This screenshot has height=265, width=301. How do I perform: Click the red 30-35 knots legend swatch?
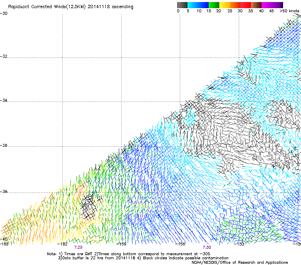pos(246,5)
